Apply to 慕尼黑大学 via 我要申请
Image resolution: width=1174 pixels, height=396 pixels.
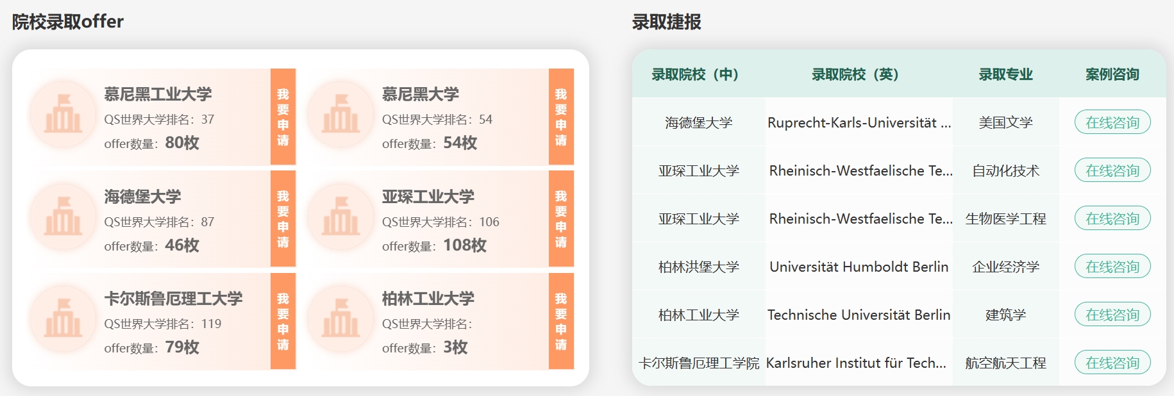(561, 117)
